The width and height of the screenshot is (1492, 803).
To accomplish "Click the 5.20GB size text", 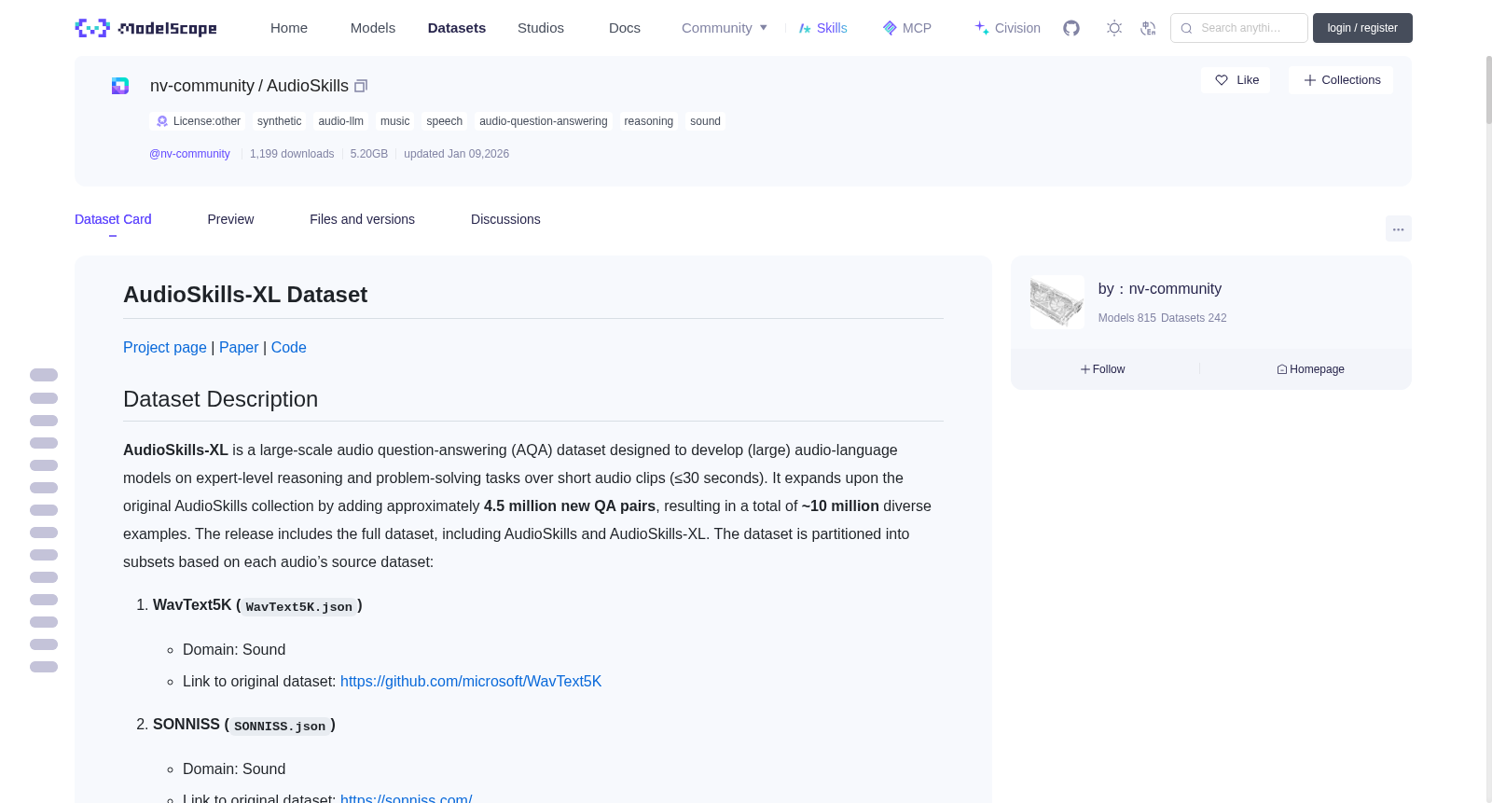I will 369,154.
